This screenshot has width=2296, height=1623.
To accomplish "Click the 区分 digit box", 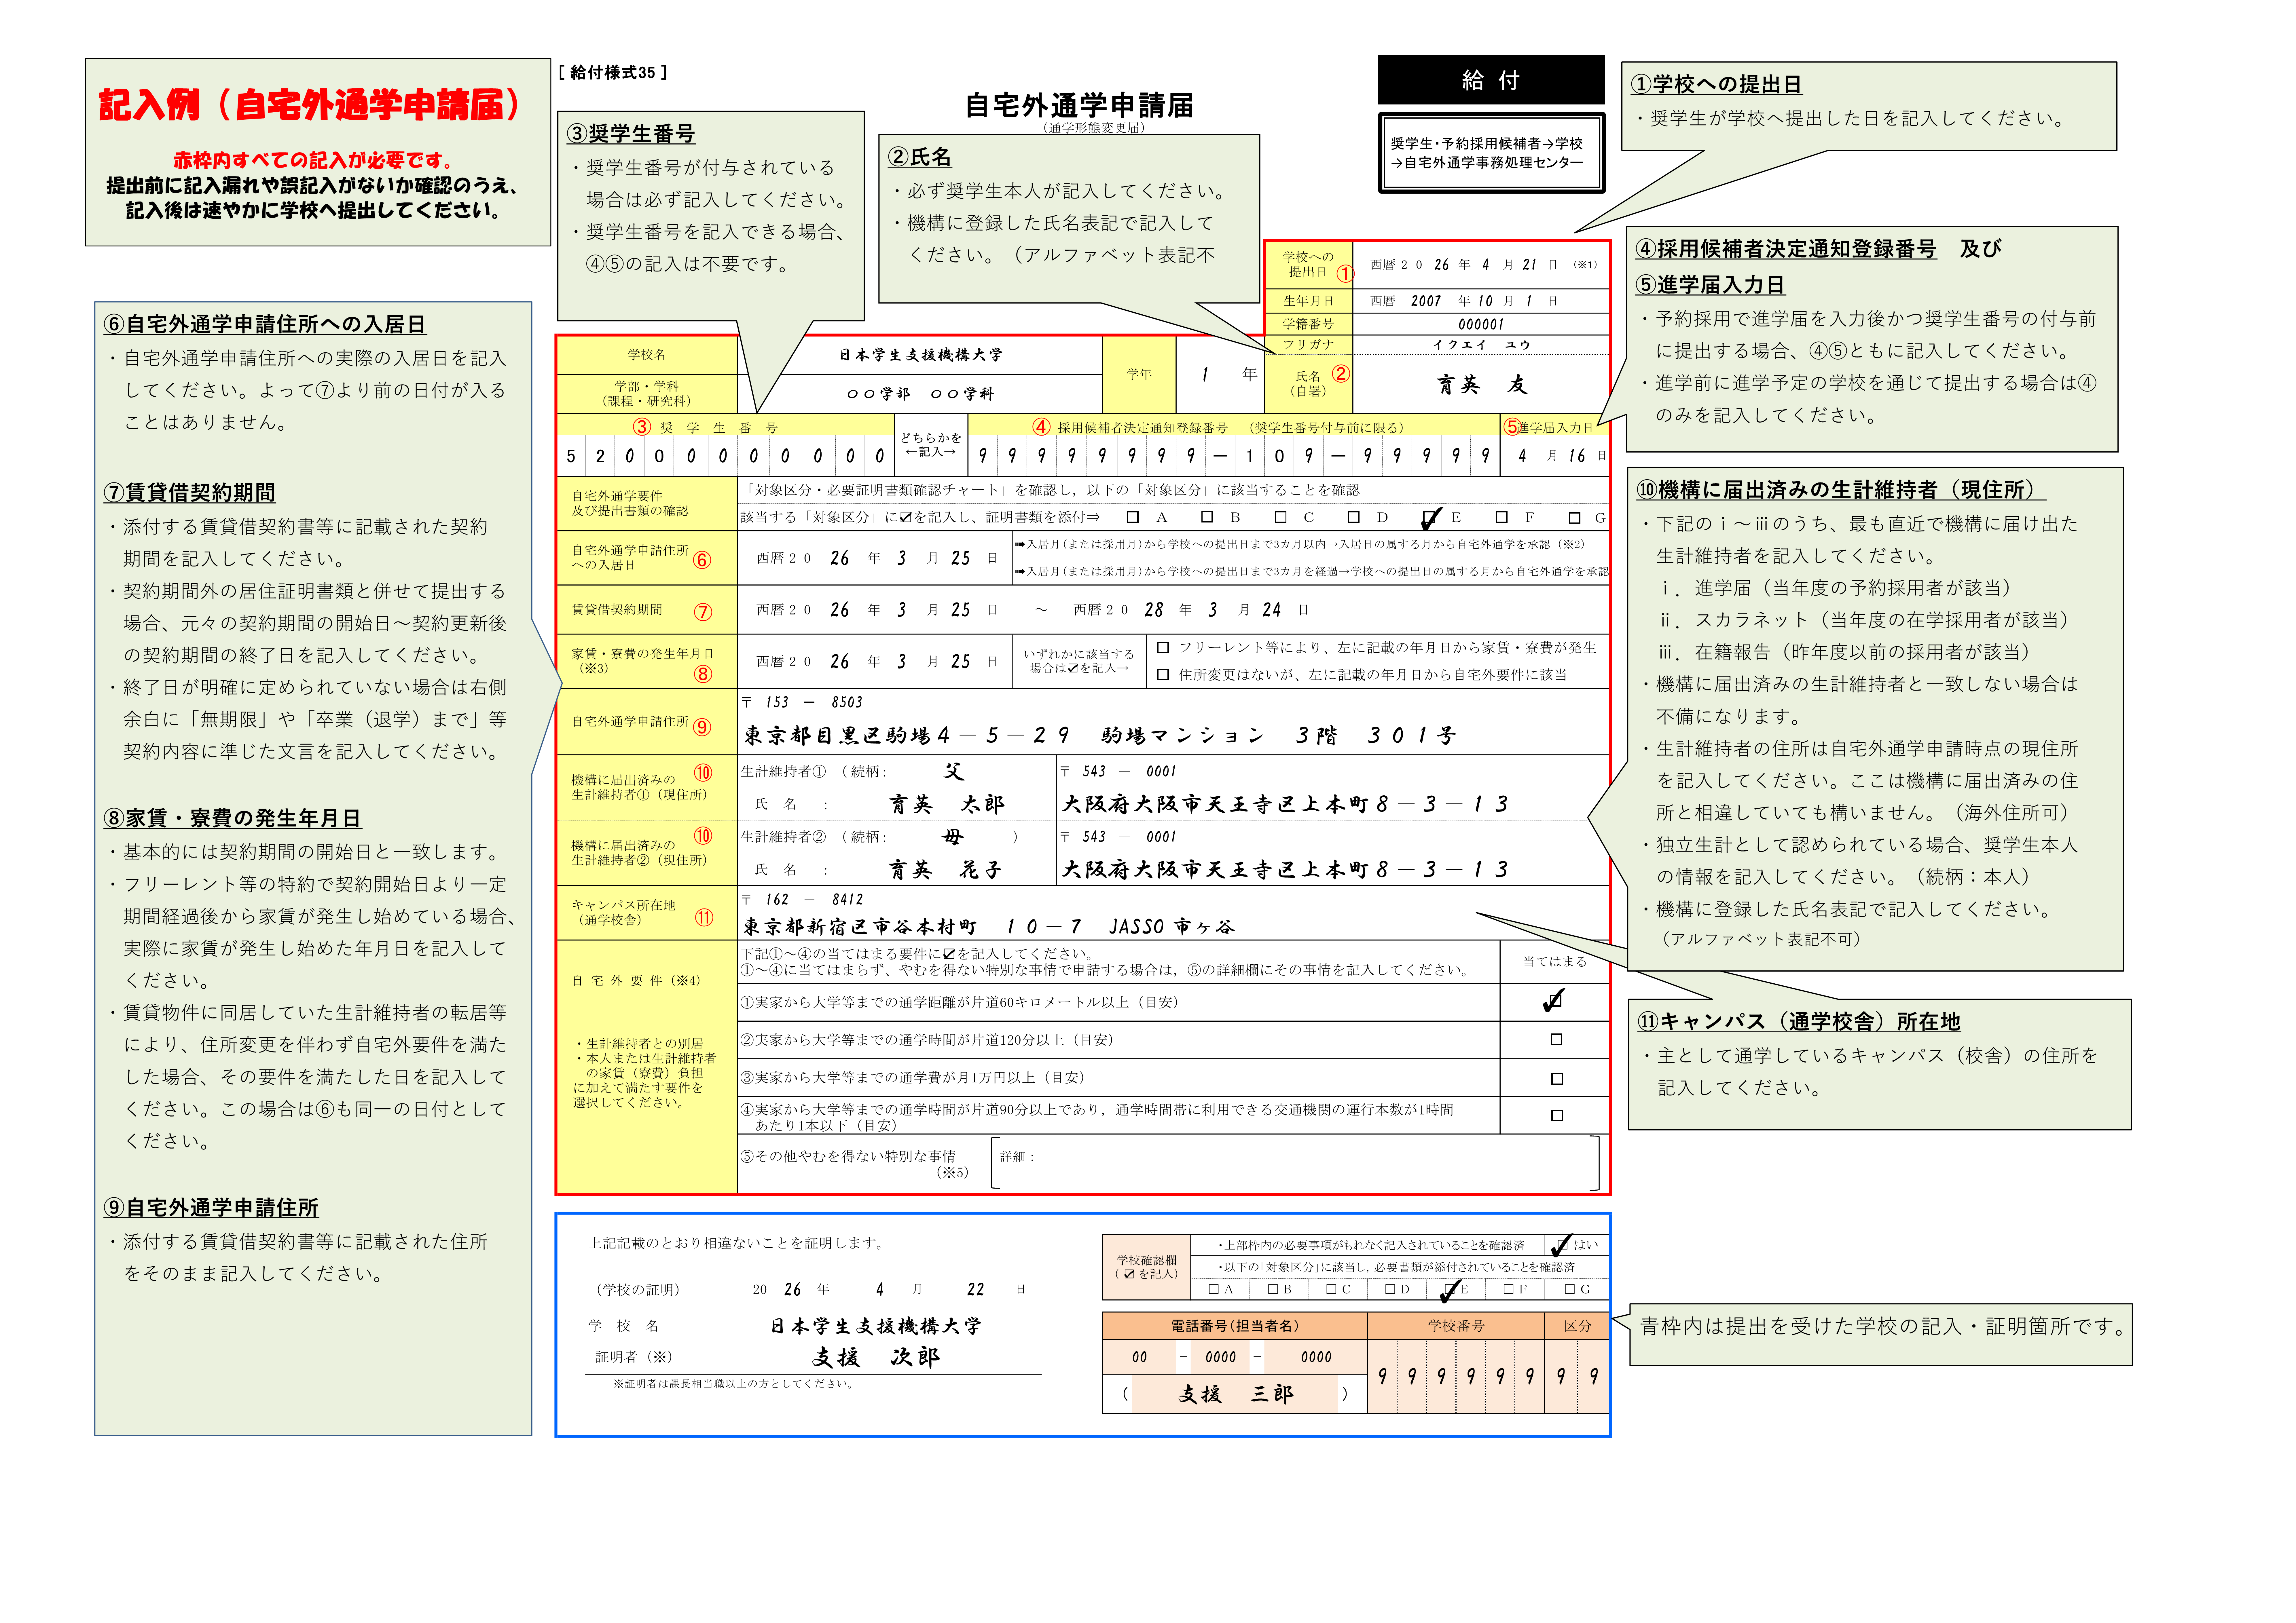I will [1577, 1376].
